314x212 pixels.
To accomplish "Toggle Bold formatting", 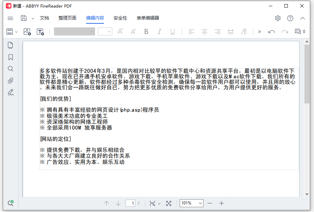I will pyautogui.click(x=146, y=32).
